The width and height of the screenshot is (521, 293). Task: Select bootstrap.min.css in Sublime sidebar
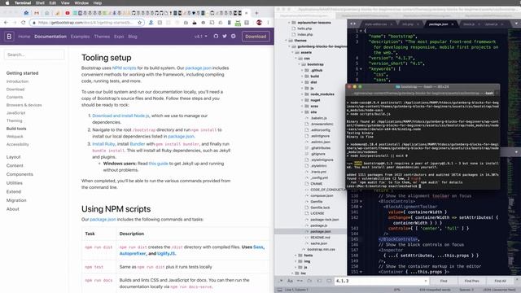(x=321, y=249)
